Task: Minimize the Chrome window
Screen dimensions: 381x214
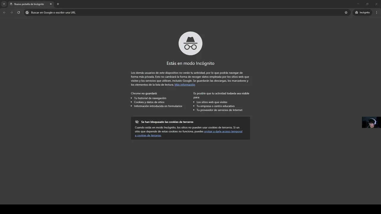Action: pos(358,4)
